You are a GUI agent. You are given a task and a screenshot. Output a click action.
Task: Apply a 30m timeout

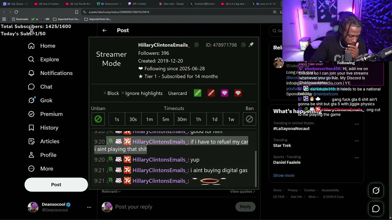pos(182,119)
